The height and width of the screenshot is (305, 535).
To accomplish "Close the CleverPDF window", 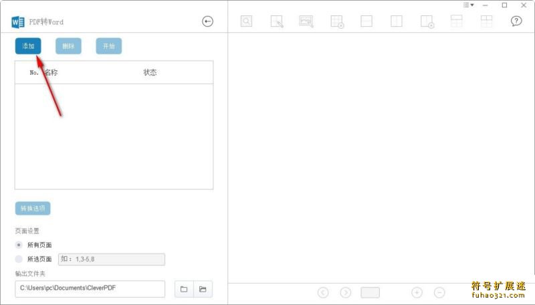I will pyautogui.click(x=524, y=5).
